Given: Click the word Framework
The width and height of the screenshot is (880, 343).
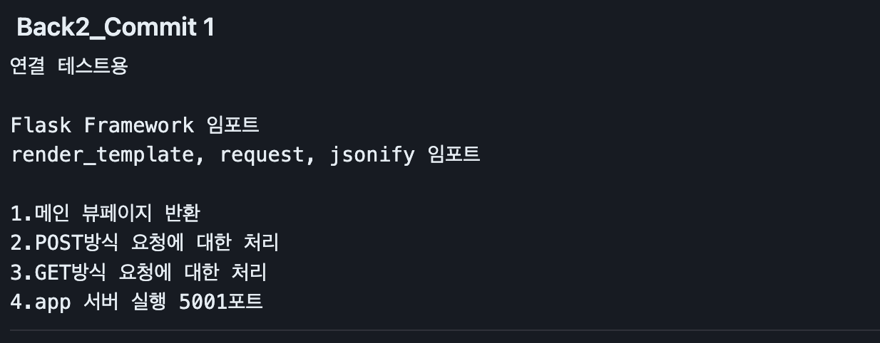Looking at the screenshot, I should point(139,125).
